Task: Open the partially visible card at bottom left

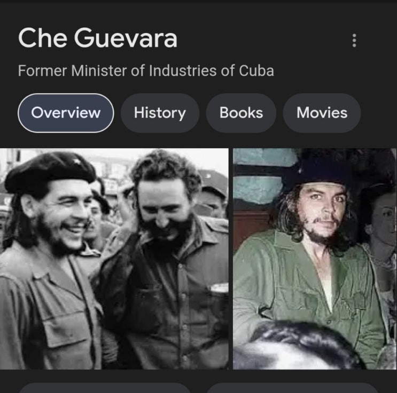Action: point(105,388)
